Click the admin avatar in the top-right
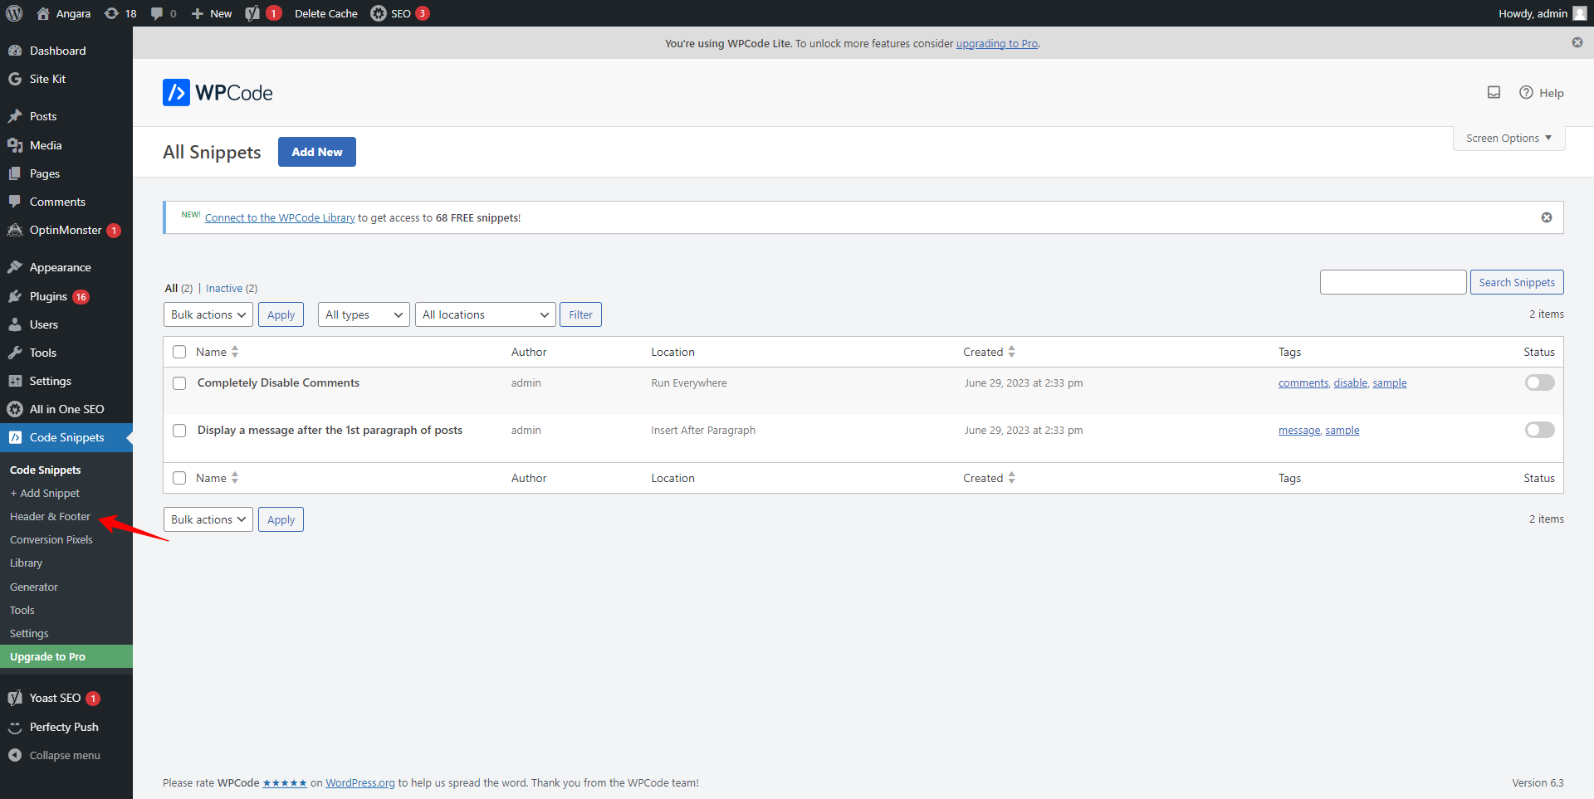1594x799 pixels. point(1580,13)
